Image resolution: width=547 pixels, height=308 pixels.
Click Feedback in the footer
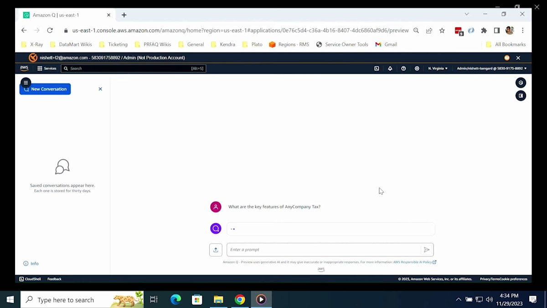click(54, 279)
